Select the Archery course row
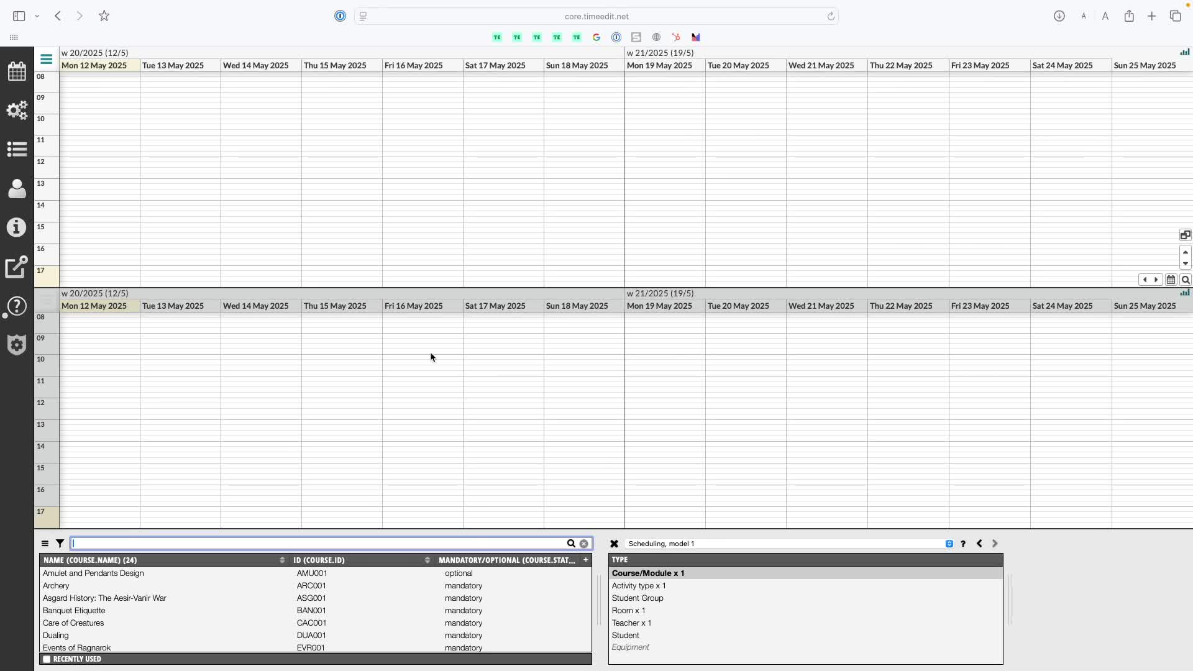The width and height of the screenshot is (1193, 671). coord(56,586)
